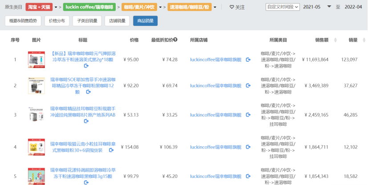Viewport: 368px width, 185px height.
Task: Click 原生类目 label
Action: tap(13, 7)
